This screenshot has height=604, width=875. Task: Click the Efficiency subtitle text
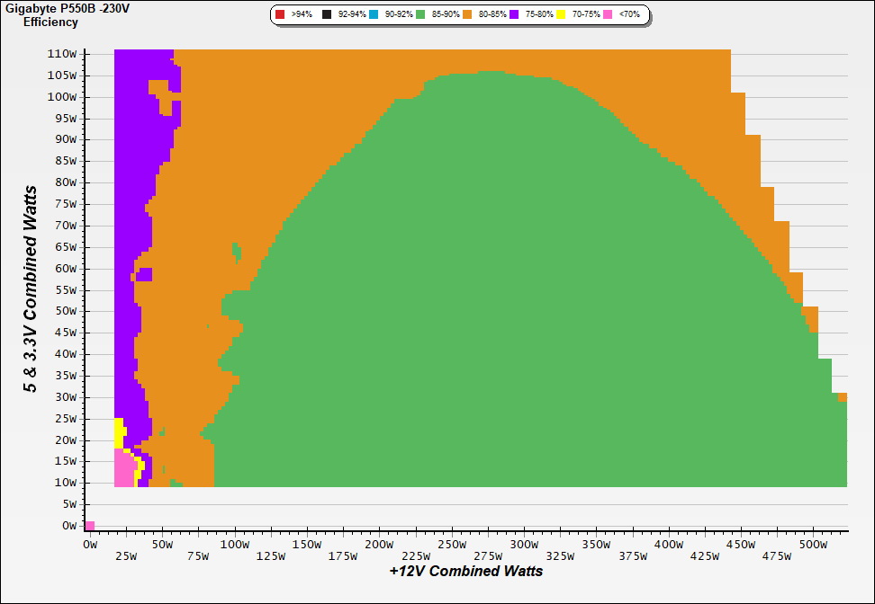pyautogui.click(x=50, y=22)
